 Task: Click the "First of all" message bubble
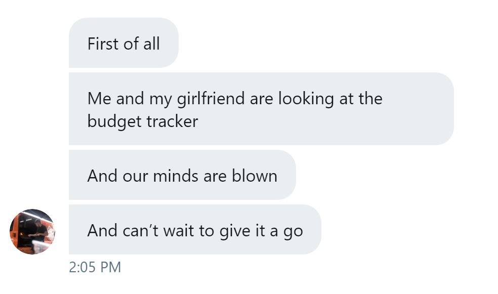tap(123, 43)
